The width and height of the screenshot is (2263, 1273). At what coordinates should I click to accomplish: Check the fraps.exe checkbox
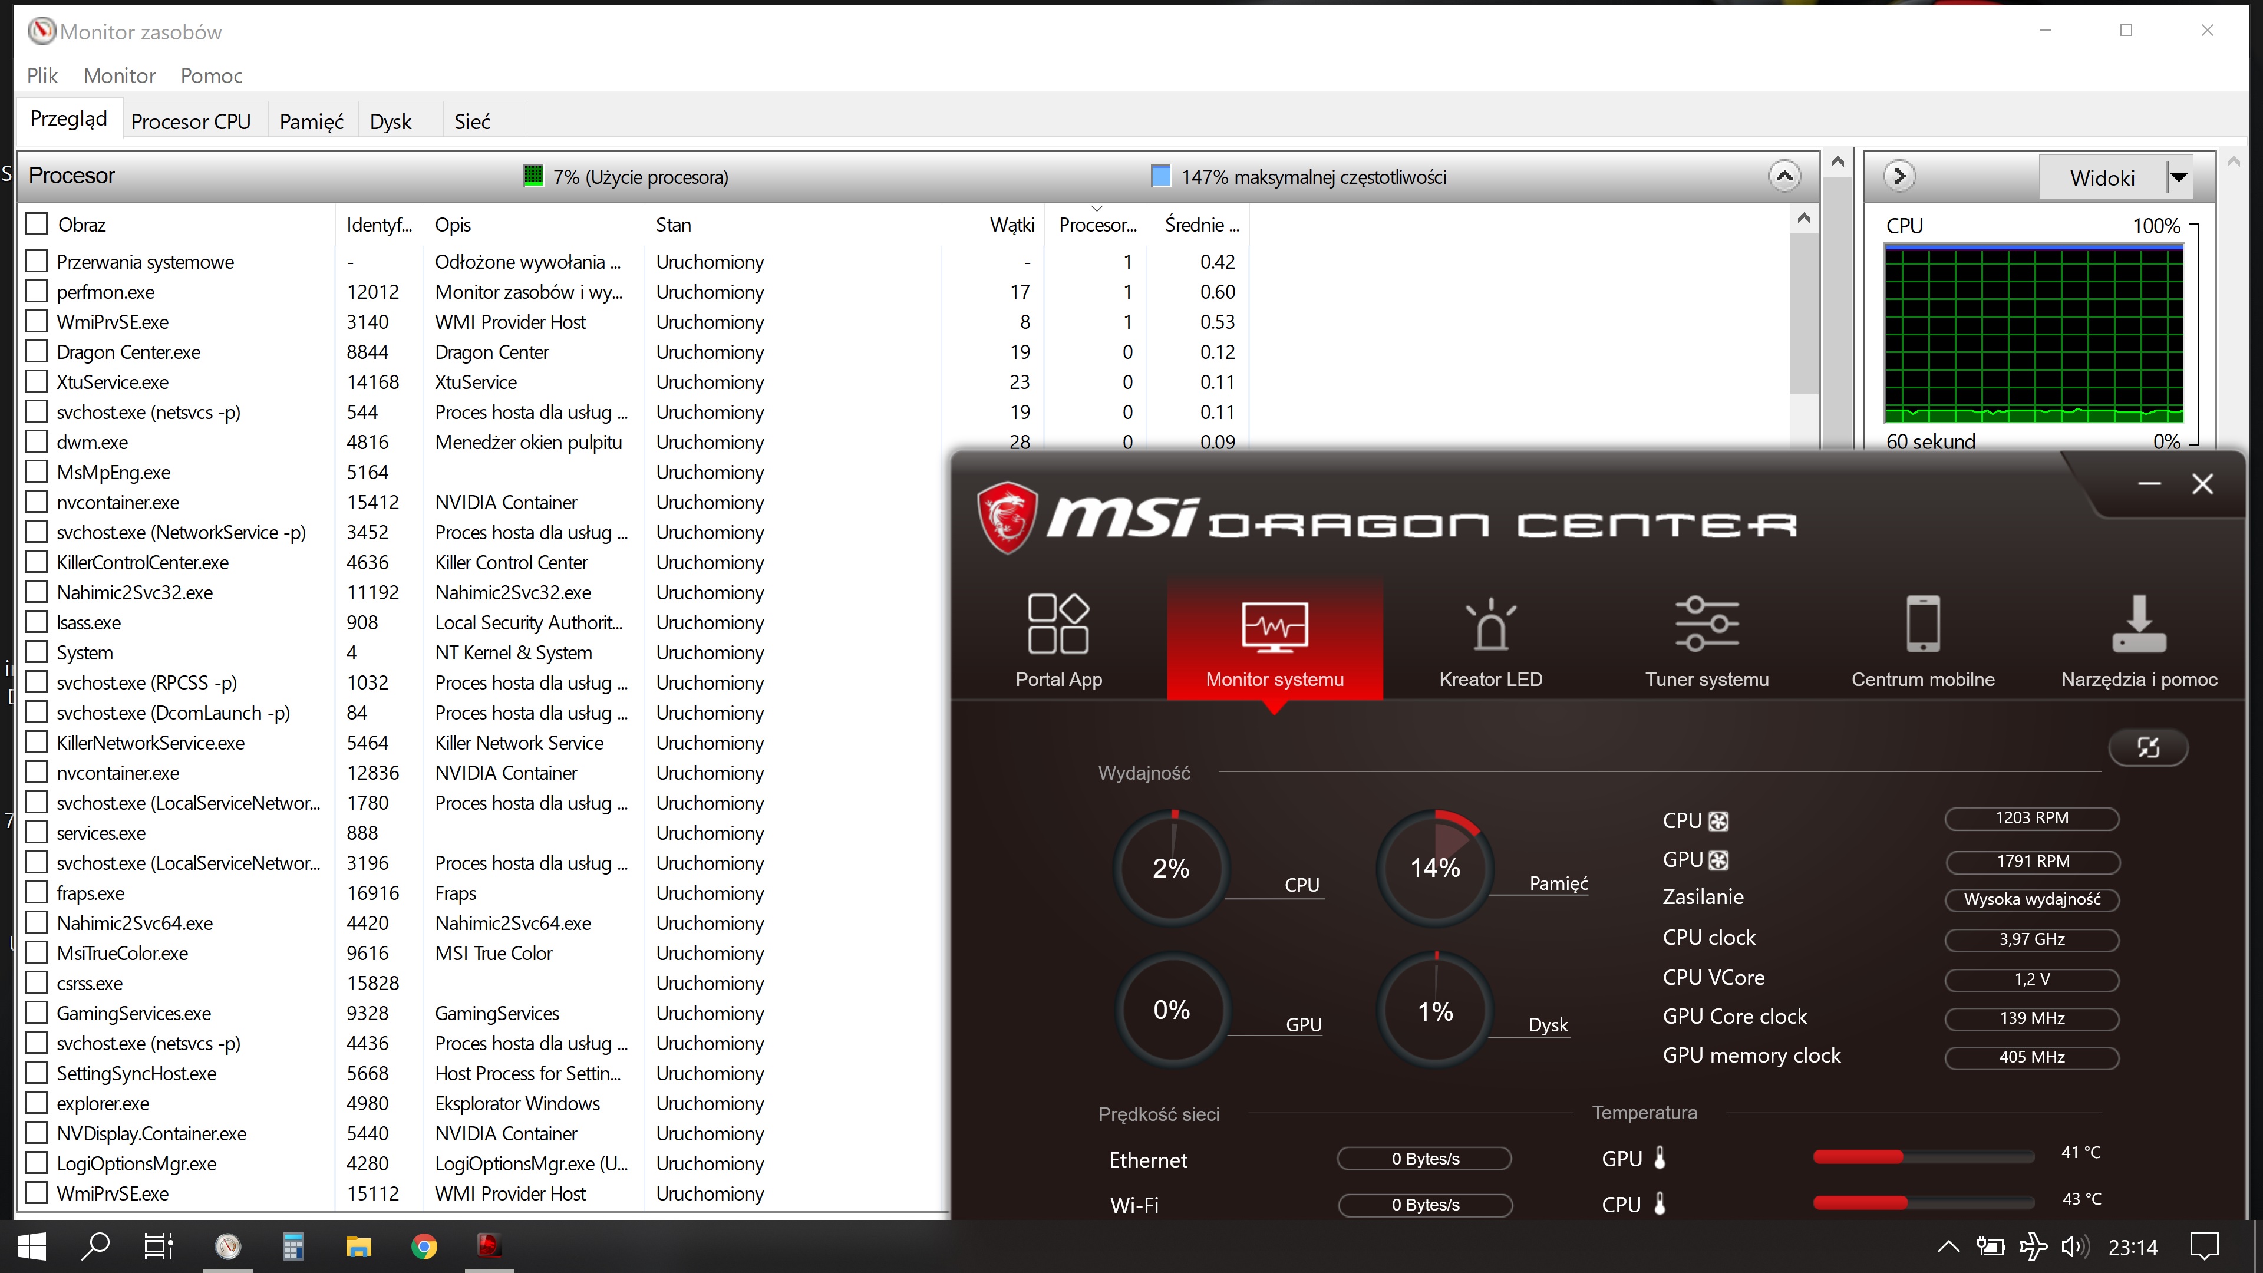point(36,893)
